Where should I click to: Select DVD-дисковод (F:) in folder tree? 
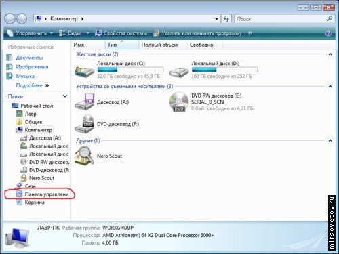coord(45,170)
